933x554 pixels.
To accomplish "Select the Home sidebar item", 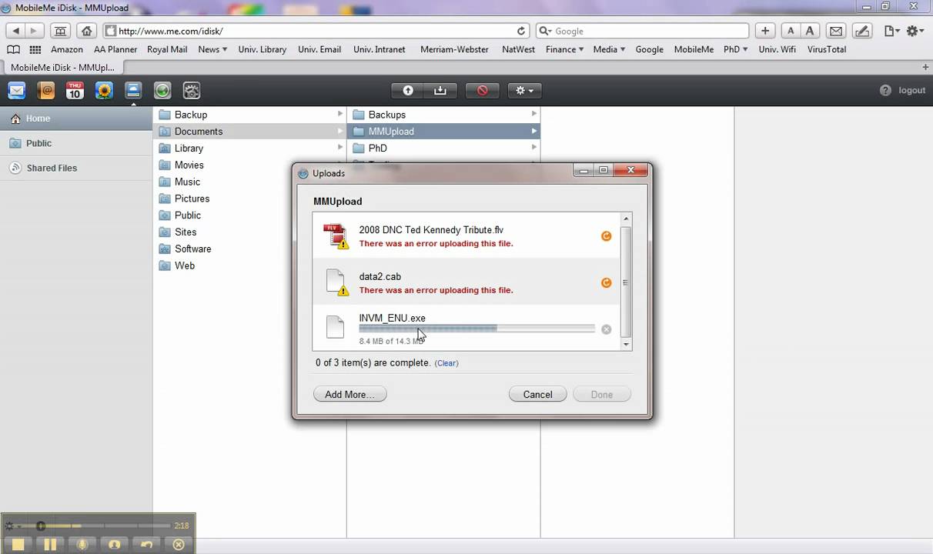I will (76, 118).
